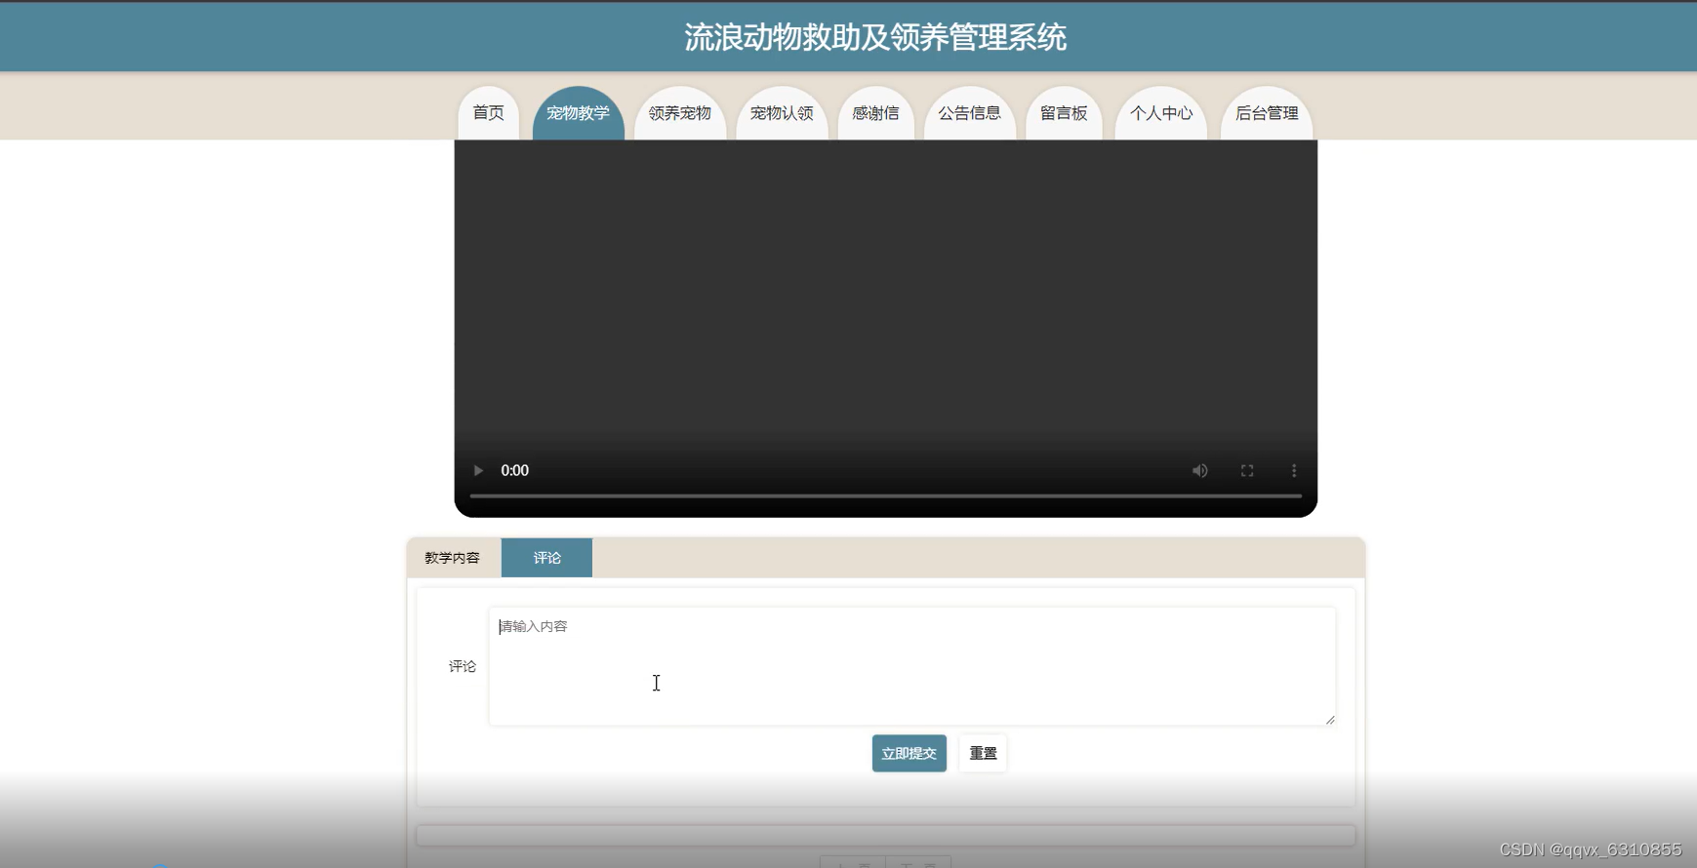The height and width of the screenshot is (868, 1697).
Task: Click the video progress bar
Action: point(886,496)
